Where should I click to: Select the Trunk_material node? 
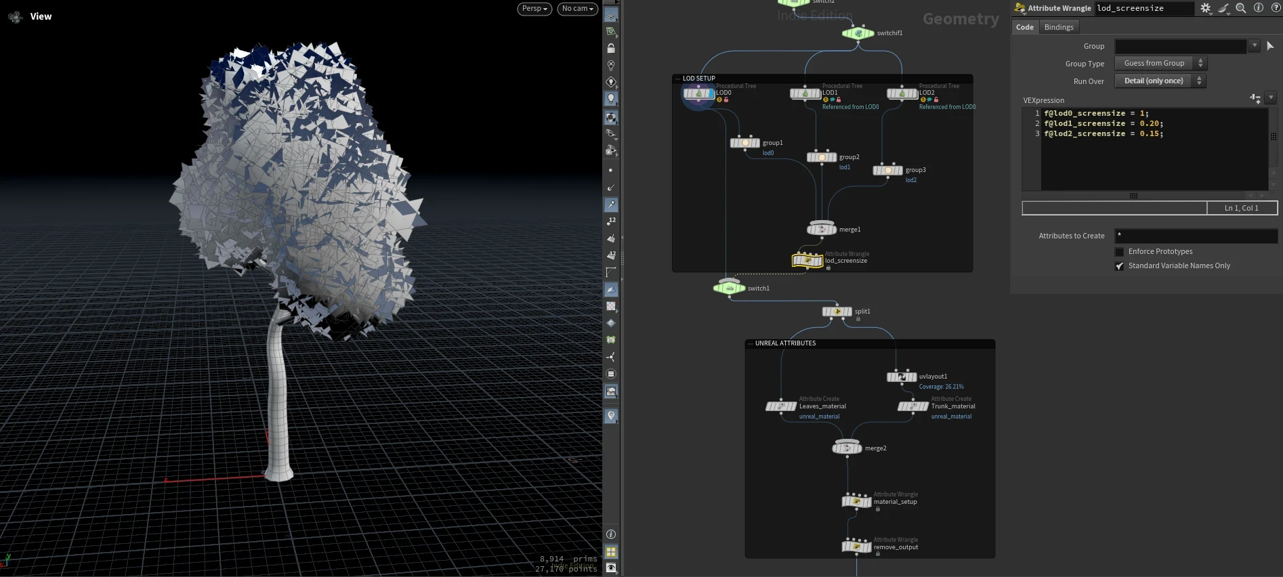(913, 406)
